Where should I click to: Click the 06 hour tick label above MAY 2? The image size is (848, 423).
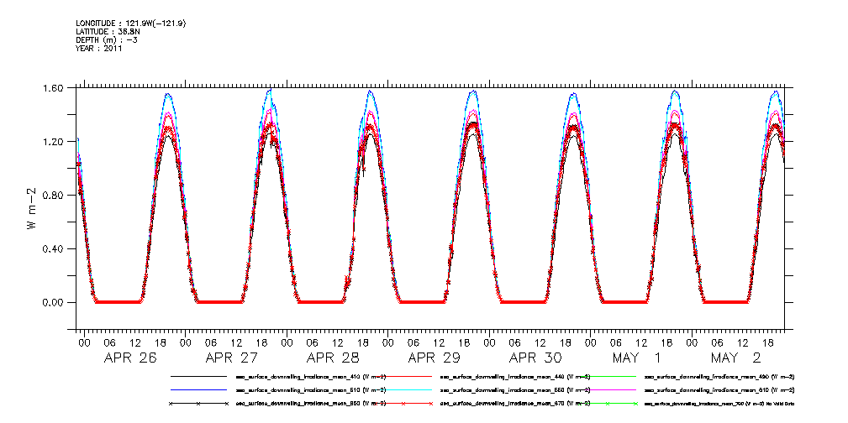717,342
